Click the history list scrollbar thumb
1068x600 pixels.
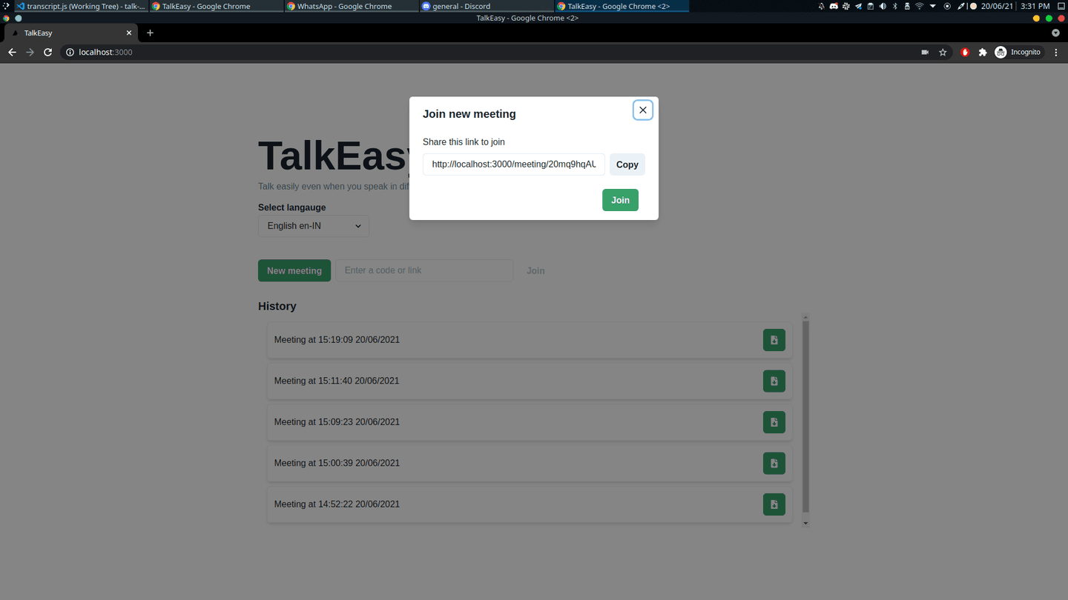(806, 416)
